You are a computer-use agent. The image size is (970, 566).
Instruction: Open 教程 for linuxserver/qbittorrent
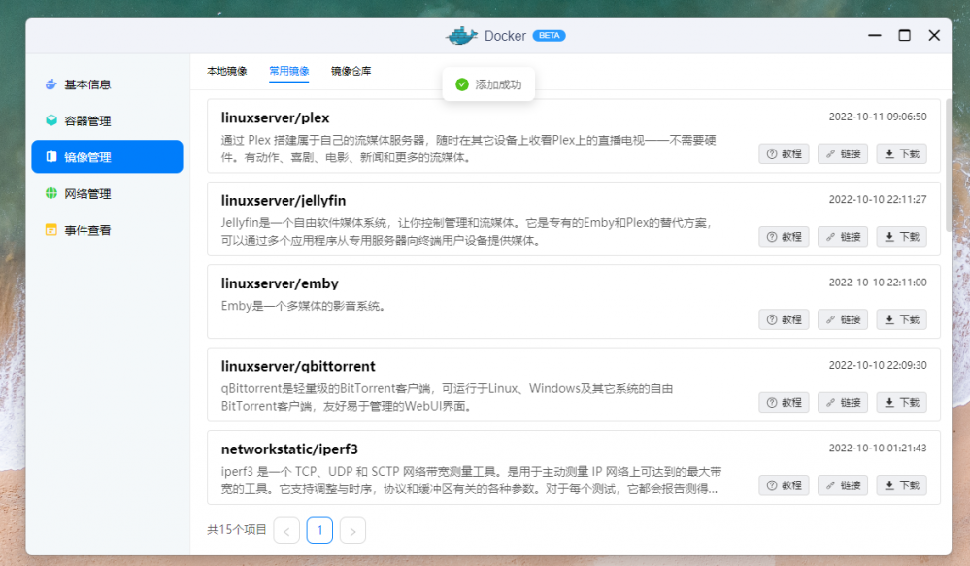pyautogui.click(x=784, y=403)
